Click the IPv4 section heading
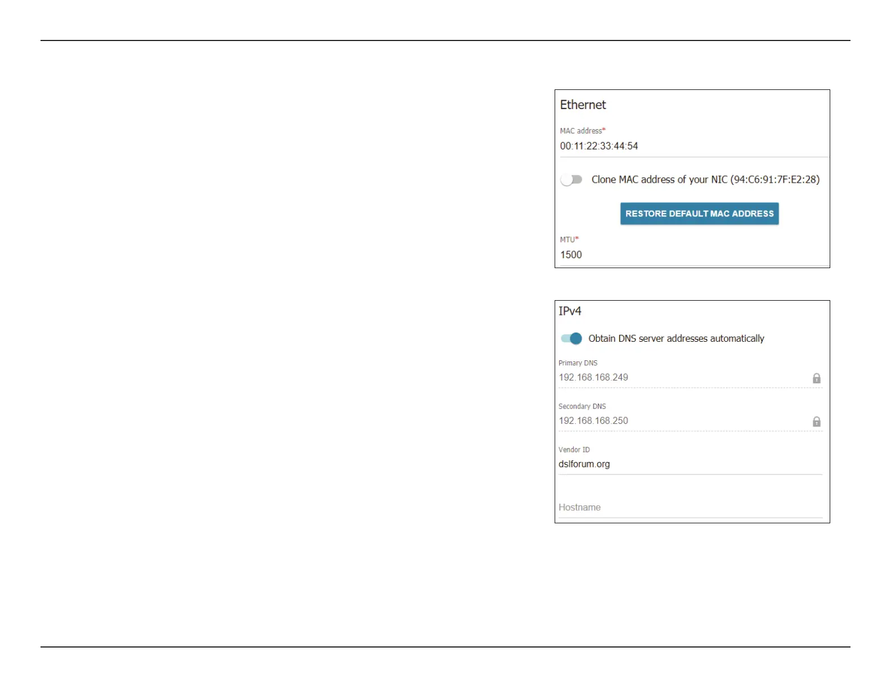 tap(570, 311)
